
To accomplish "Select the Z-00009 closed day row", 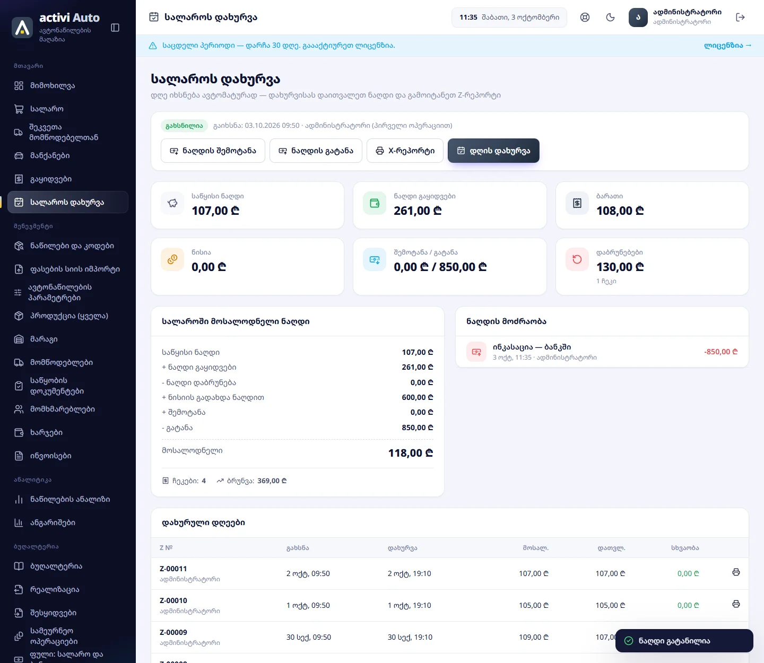I will [x=450, y=637].
